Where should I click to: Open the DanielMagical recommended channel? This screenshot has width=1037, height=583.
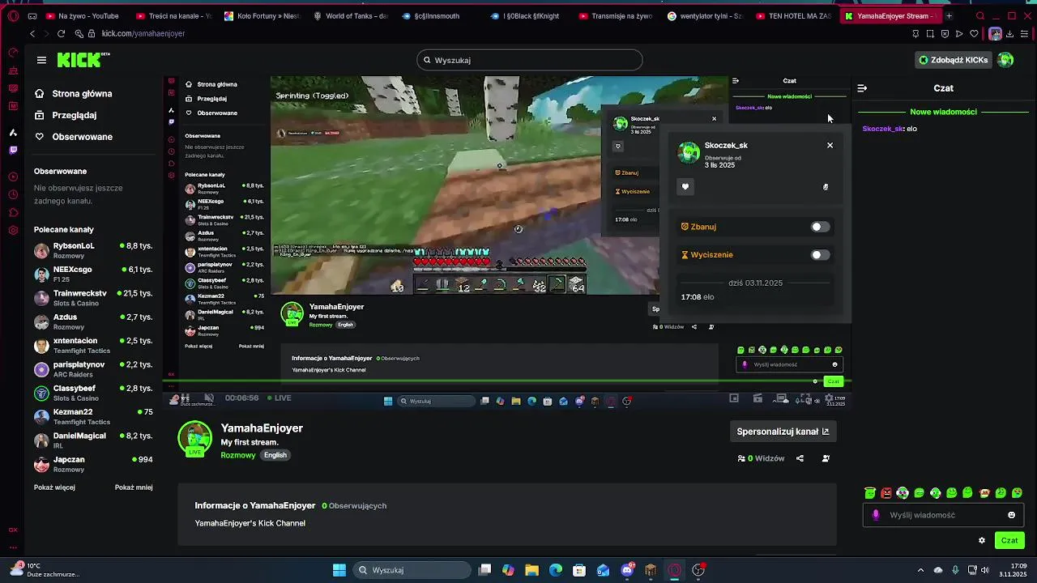93,440
